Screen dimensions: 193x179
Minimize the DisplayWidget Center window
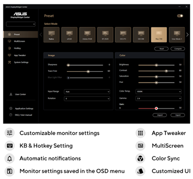pyautogui.click(x=179, y=7)
